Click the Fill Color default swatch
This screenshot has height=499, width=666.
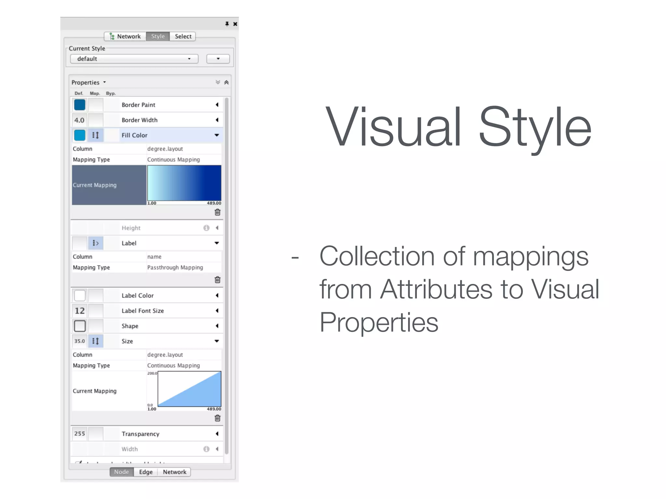[80, 135]
